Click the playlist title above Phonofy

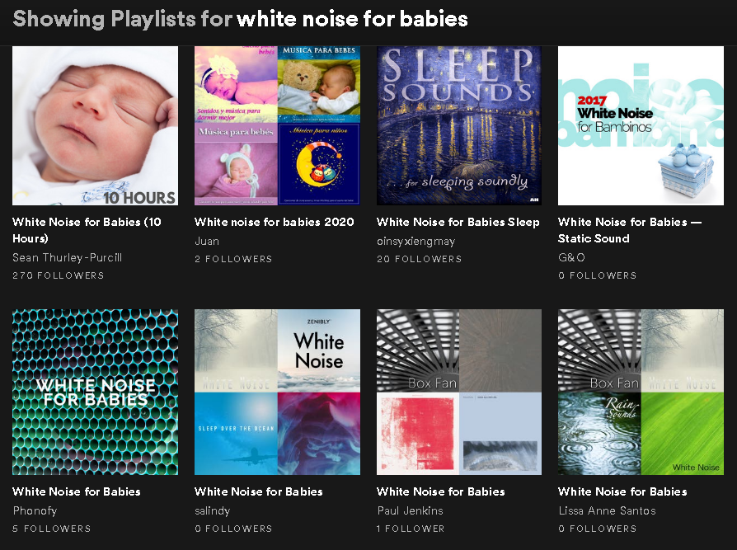click(x=77, y=491)
